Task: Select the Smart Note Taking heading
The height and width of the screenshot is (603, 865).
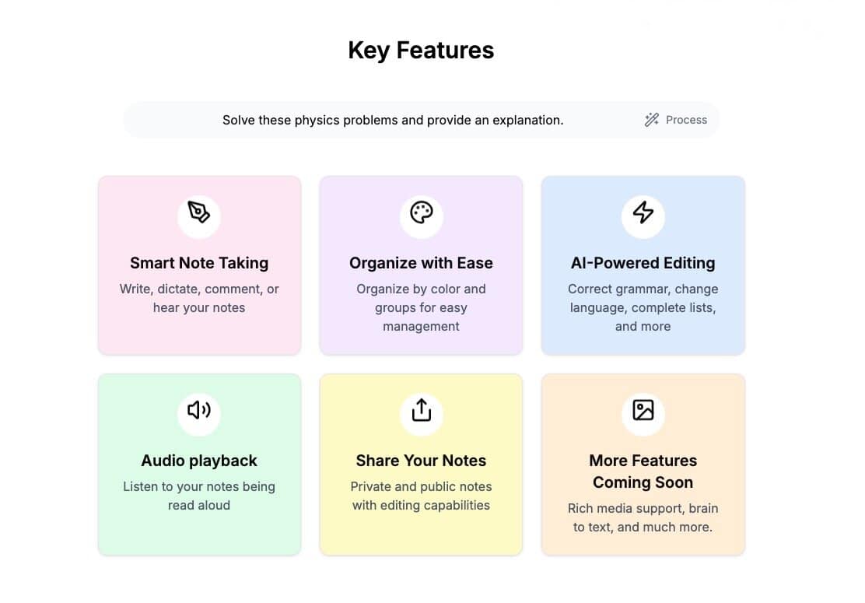Action: click(x=199, y=263)
